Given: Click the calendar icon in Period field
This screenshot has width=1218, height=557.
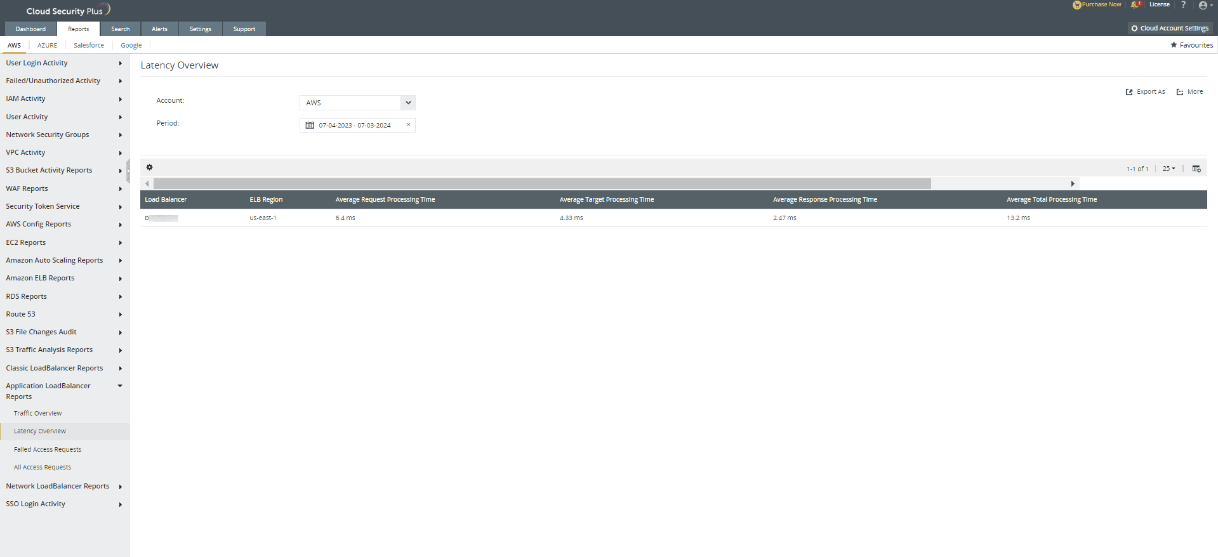Looking at the screenshot, I should pyautogui.click(x=310, y=125).
